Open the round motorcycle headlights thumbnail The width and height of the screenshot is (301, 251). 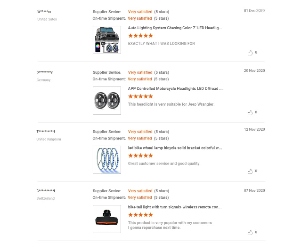(x=107, y=100)
